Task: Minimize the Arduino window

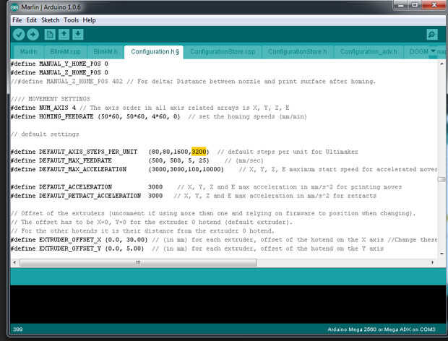Action: [401, 5]
